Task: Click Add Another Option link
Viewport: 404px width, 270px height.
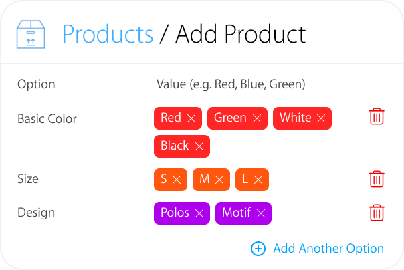Action: (x=328, y=249)
